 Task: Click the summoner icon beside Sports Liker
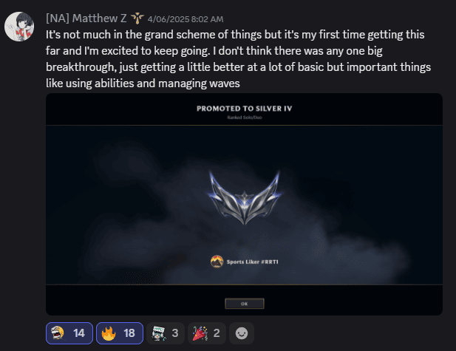[217, 262]
